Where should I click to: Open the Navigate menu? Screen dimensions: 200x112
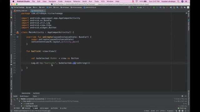coord(52,1)
